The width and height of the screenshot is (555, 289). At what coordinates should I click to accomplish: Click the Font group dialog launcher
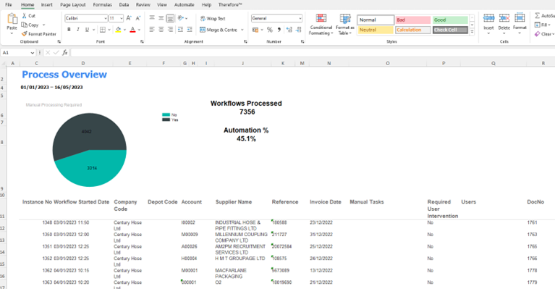coord(142,41)
